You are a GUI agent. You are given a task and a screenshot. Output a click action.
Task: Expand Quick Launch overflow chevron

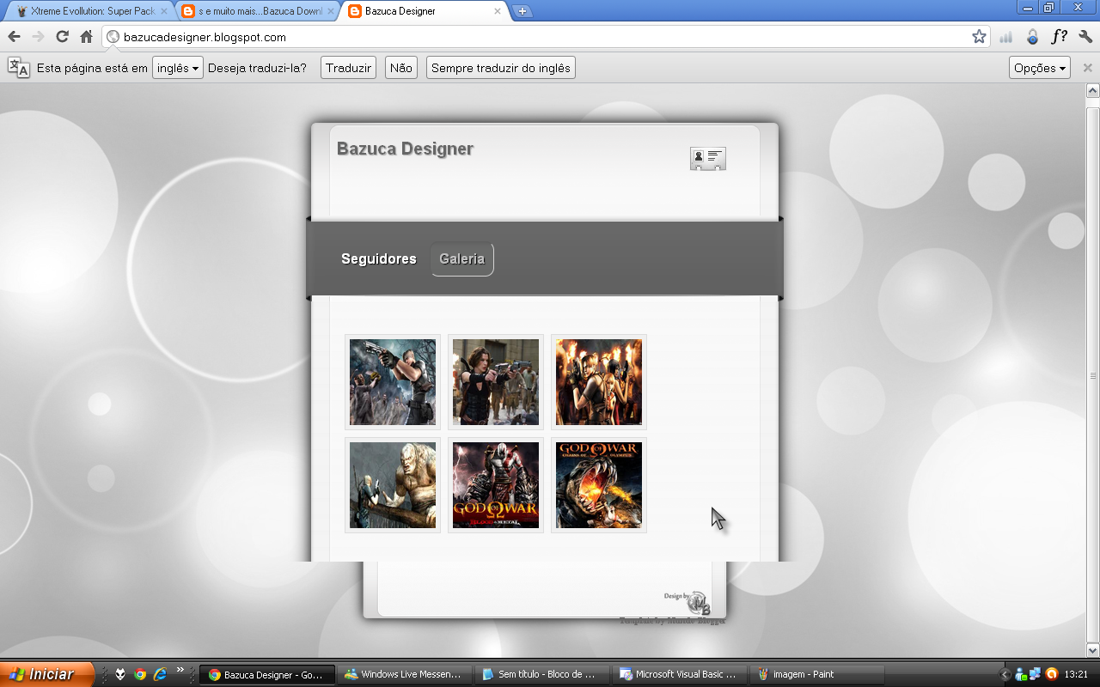(x=180, y=670)
